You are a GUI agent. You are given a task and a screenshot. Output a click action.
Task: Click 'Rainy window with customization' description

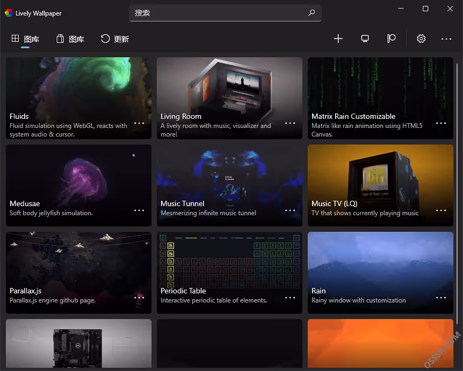(359, 300)
